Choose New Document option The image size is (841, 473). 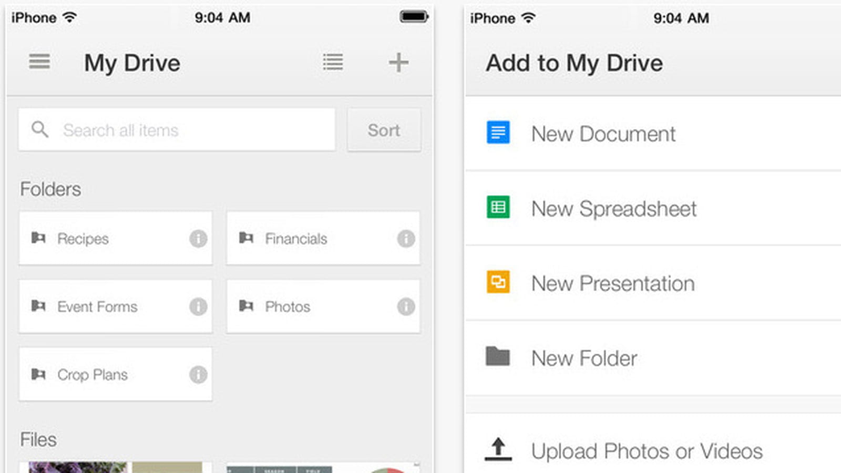click(x=653, y=133)
